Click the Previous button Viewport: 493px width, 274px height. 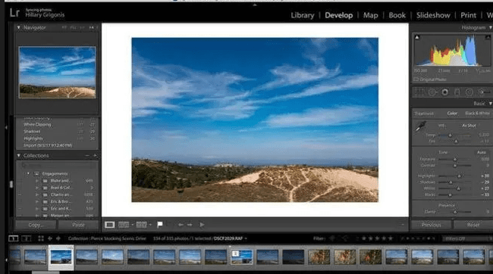pyautogui.click(x=431, y=225)
